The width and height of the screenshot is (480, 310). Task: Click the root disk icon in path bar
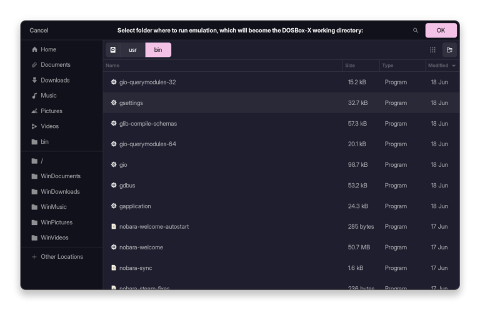coord(113,50)
